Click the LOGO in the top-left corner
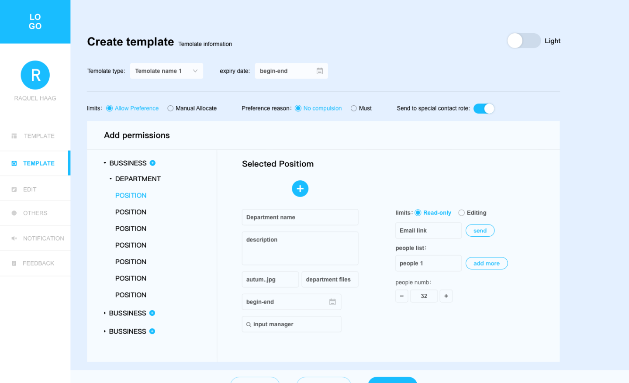 [x=35, y=22]
